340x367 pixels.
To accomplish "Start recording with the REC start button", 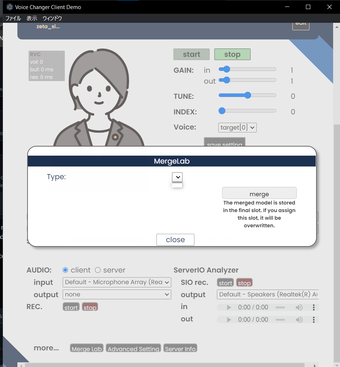I will (x=71, y=307).
